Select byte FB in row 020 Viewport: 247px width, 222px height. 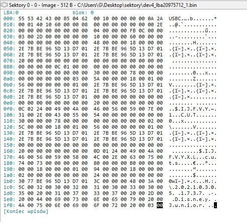tap(133, 31)
